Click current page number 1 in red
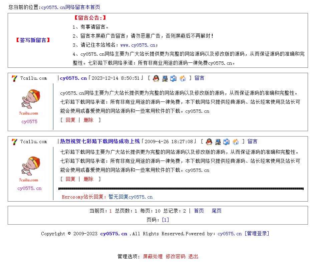This screenshot has height=268, width=326. click(110, 211)
